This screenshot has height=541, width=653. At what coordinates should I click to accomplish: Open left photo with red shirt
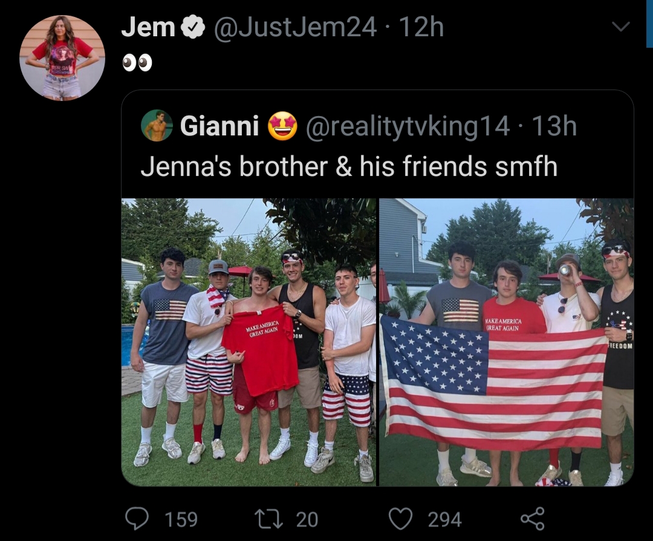click(x=249, y=342)
